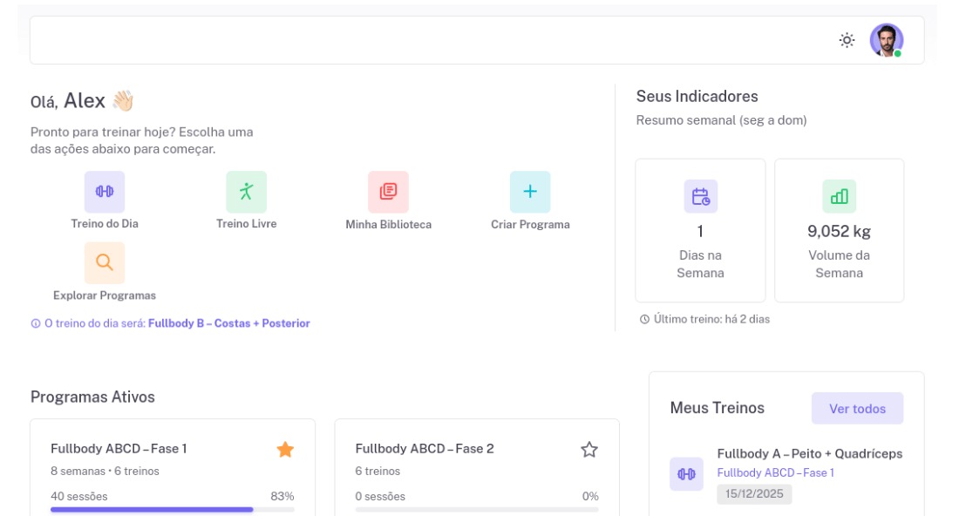Start Treino Livre running figure icon
The width and height of the screenshot is (959, 523).
pyautogui.click(x=246, y=192)
